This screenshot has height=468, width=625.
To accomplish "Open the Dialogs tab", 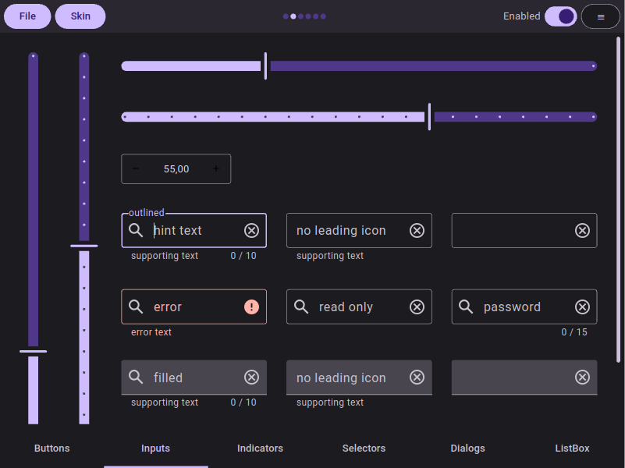I will [x=467, y=448].
